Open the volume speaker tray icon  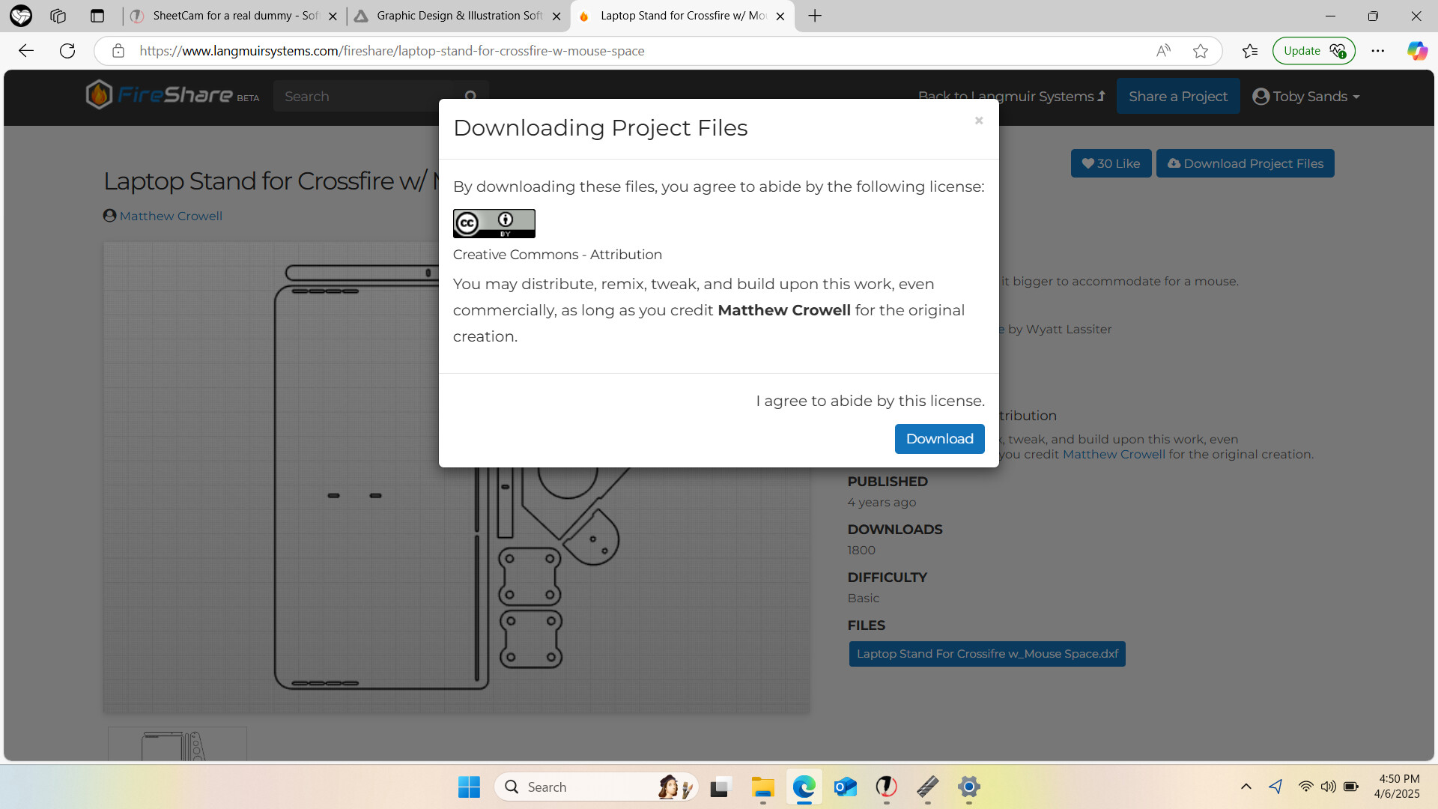(1328, 787)
